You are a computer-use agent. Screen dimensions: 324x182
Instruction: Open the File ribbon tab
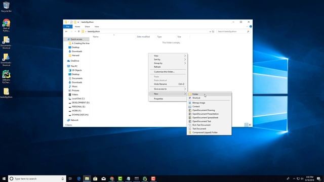[68, 27]
